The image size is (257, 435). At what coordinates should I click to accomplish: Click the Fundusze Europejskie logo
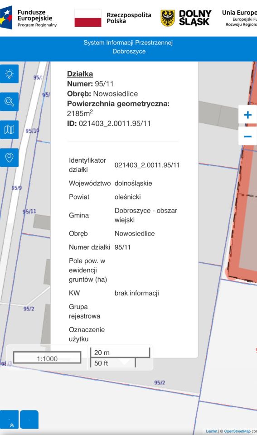click(x=28, y=18)
